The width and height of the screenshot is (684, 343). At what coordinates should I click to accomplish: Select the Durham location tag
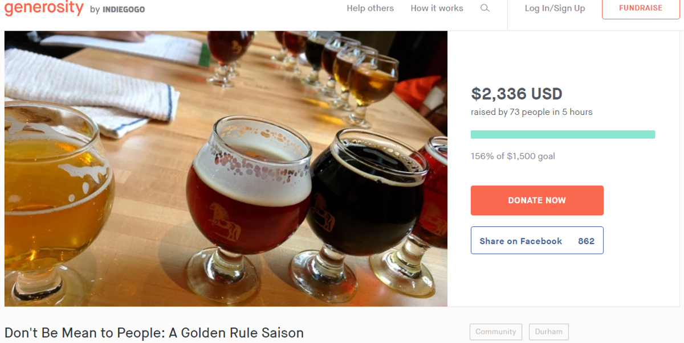(x=548, y=332)
